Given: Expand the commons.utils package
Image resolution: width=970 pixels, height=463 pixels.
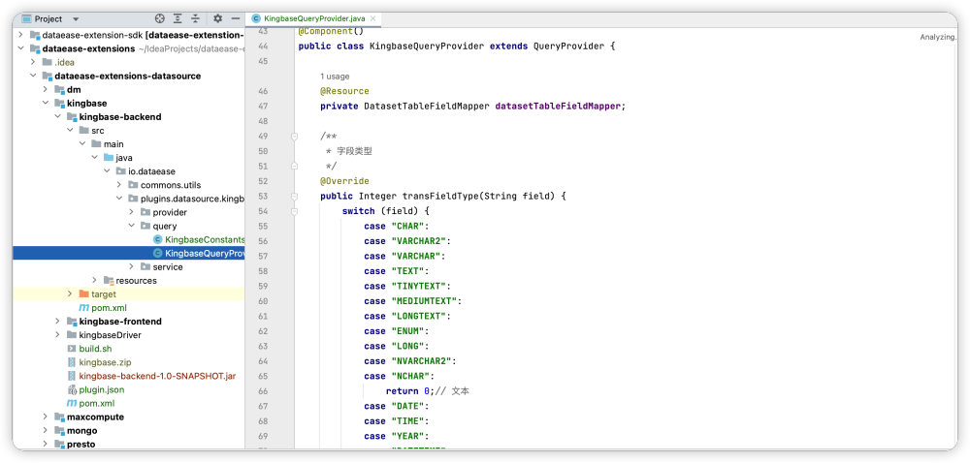Looking at the screenshot, I should click(x=119, y=185).
